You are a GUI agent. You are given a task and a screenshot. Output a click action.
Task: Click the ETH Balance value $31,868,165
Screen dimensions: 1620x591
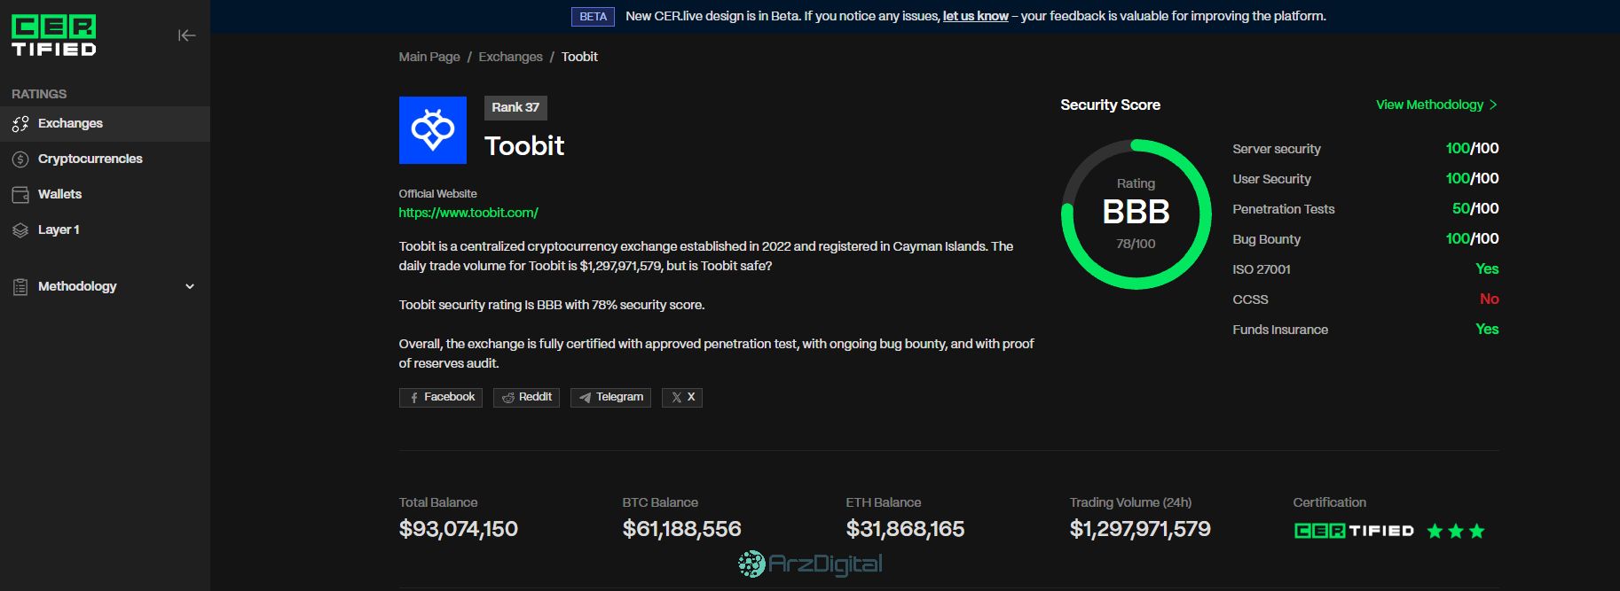905,529
